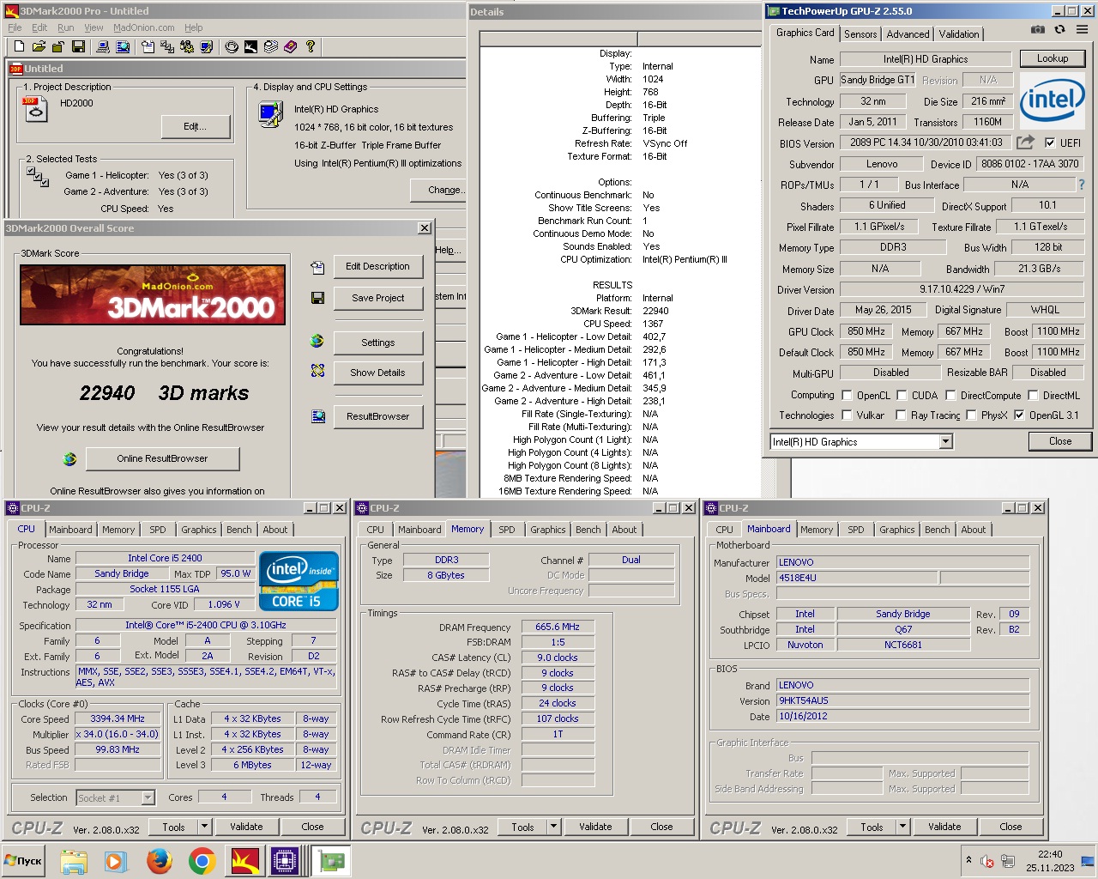Click the computer system info toolbar icon
Screen dimensions: 1098x879
click(102, 46)
